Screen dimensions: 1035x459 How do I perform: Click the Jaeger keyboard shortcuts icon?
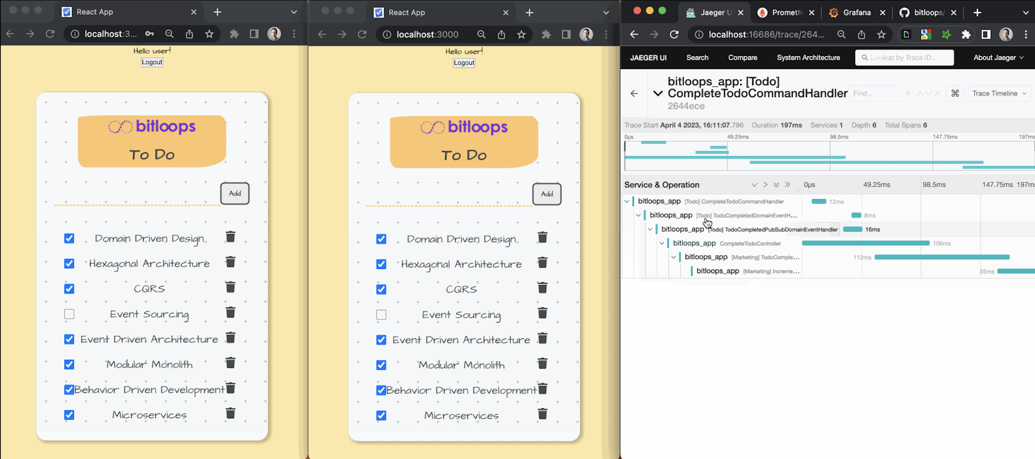[955, 93]
